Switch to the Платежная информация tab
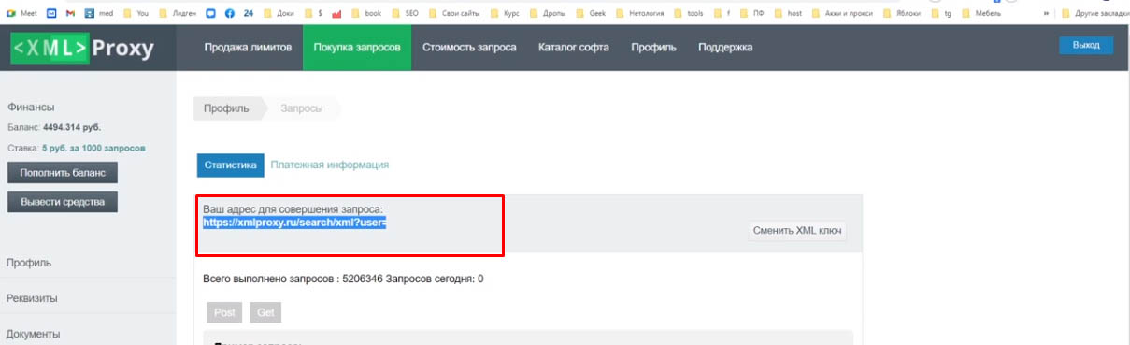 click(x=330, y=165)
